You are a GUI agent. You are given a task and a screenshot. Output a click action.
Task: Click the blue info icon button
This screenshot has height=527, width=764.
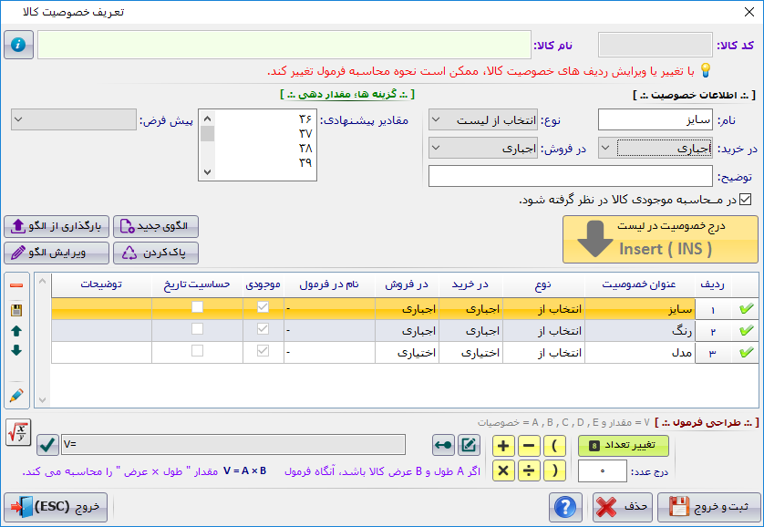click(18, 45)
